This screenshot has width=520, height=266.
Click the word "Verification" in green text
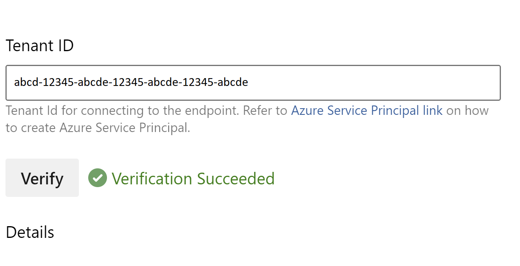pyautogui.click(x=152, y=179)
